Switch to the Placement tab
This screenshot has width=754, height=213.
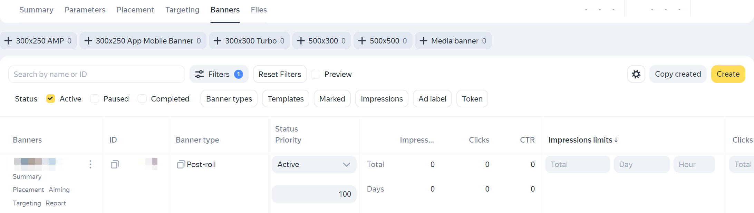click(135, 10)
